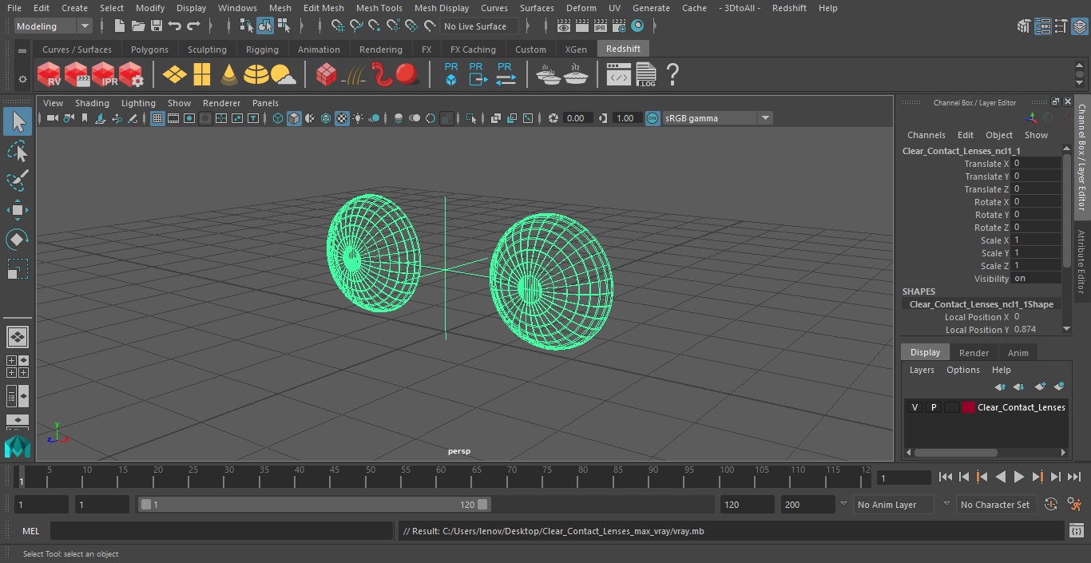
Task: Open layer editor Options menu
Action: tap(962, 370)
